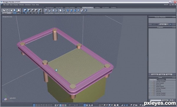Viewport: 177px width, 107px height.
Task: Open the Help menu
Action: (x=37, y=5)
